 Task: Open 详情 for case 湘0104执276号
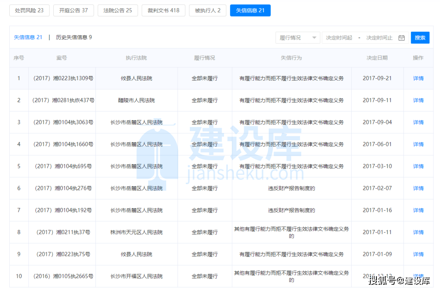pos(418,188)
